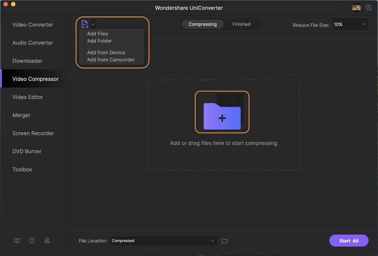This screenshot has height=256, width=378.
Task: Open the feedback chat icon
Action: (369, 8)
